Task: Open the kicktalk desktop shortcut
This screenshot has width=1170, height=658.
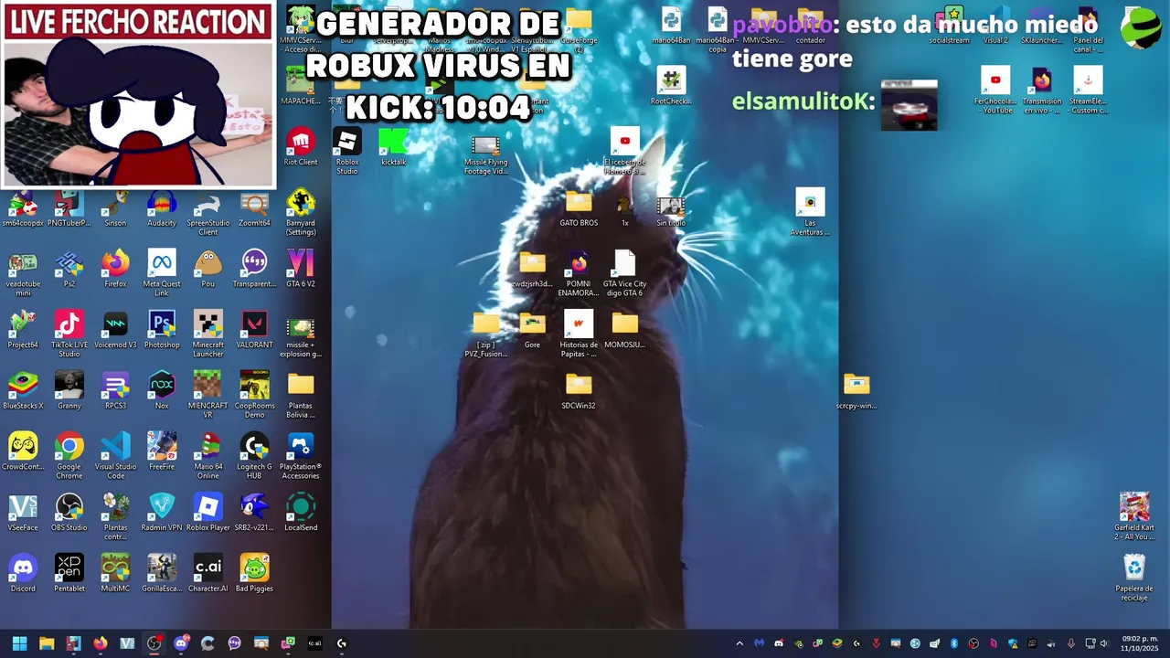Action: coord(394,147)
